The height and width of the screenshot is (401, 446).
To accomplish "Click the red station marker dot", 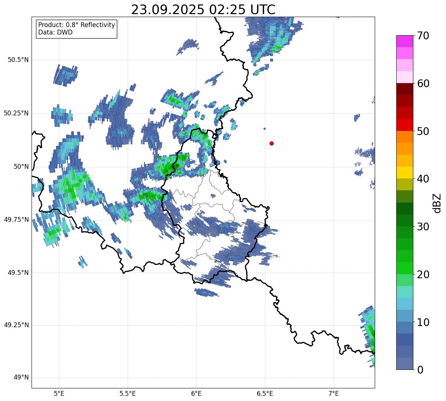I will pyautogui.click(x=272, y=144).
